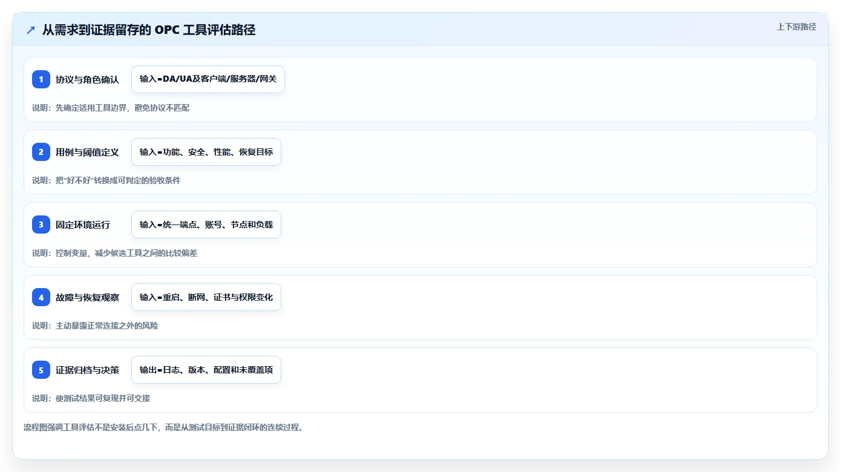The height and width of the screenshot is (472, 841).
Task: Click note 说明：控制变量，减少候选工具之间的比较偏差
Action: pyautogui.click(x=115, y=253)
